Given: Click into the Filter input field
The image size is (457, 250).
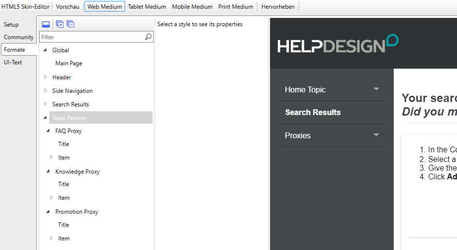Looking at the screenshot, I should click(92, 37).
